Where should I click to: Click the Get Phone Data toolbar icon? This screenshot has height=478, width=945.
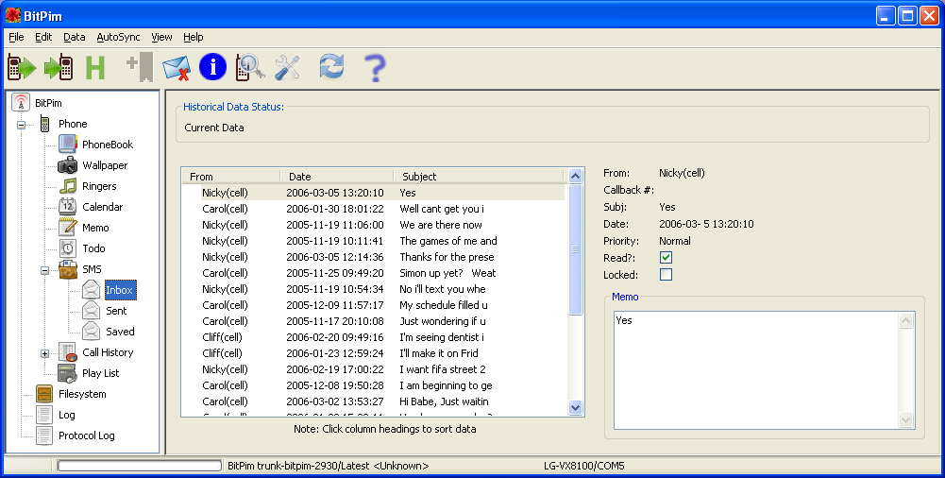[22, 67]
